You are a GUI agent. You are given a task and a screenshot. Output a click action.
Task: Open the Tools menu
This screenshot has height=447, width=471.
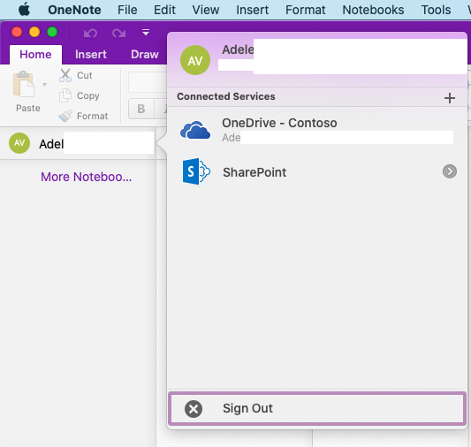pyautogui.click(x=436, y=10)
